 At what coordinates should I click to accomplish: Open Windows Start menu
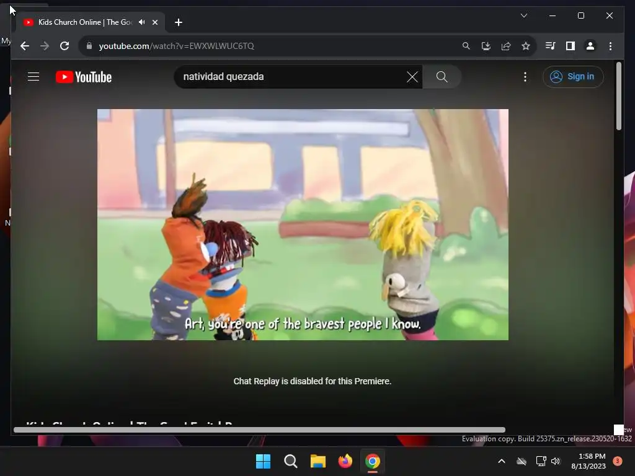click(x=263, y=461)
